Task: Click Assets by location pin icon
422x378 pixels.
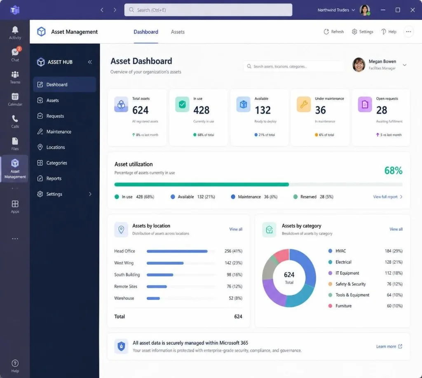Action: [x=121, y=229]
